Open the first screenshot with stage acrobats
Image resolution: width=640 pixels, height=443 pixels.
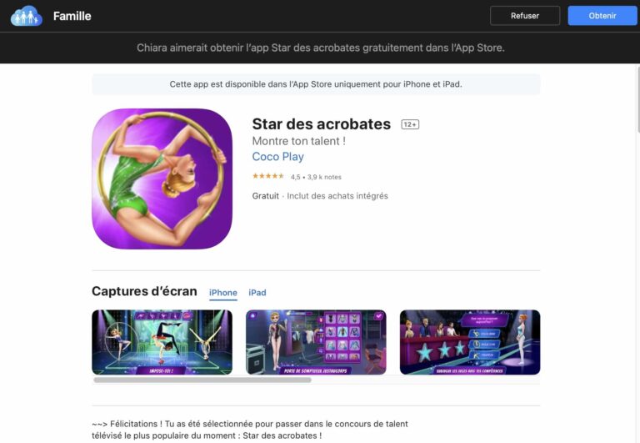162,342
